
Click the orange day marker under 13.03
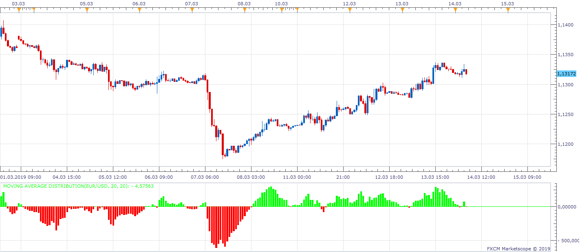(x=402, y=10)
